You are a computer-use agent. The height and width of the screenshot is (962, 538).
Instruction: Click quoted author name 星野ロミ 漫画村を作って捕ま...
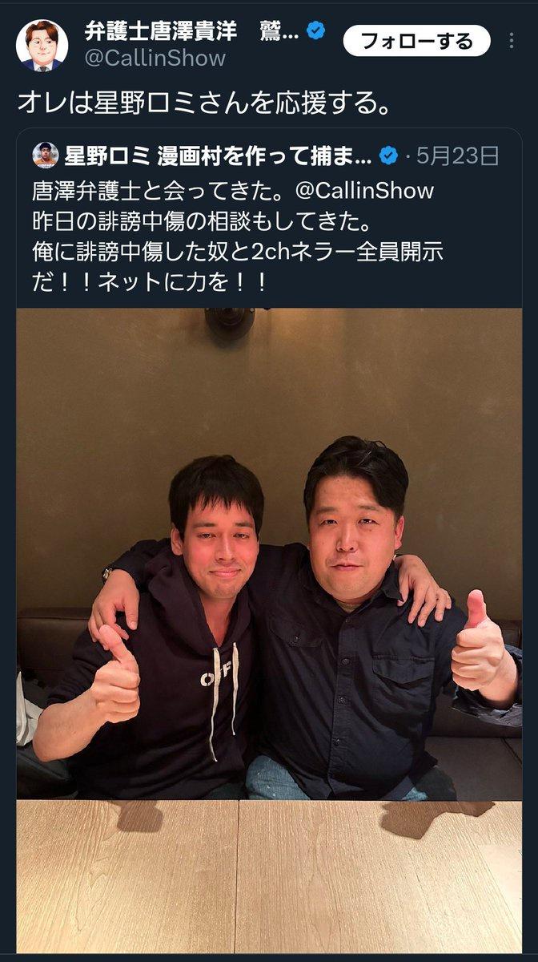(x=217, y=156)
